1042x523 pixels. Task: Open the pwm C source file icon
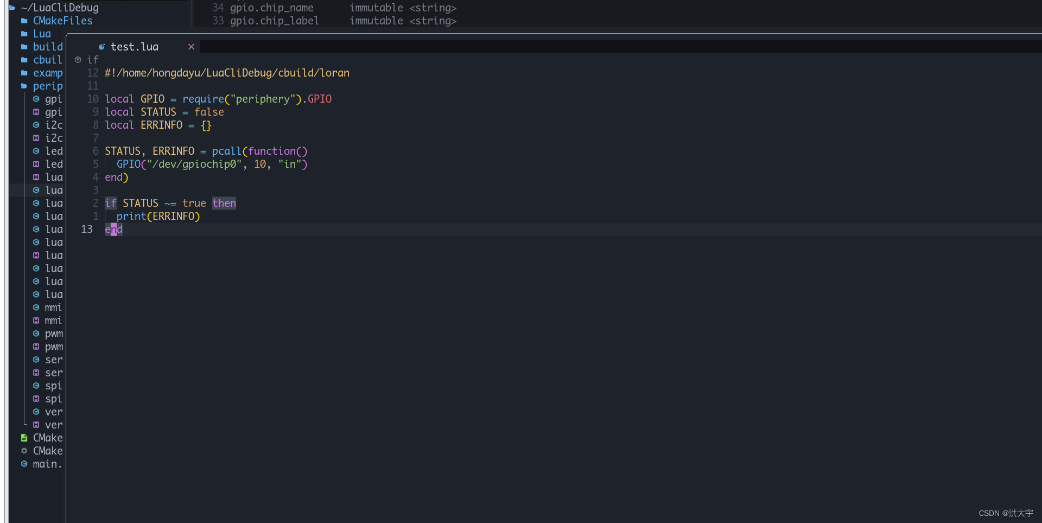tap(37, 334)
